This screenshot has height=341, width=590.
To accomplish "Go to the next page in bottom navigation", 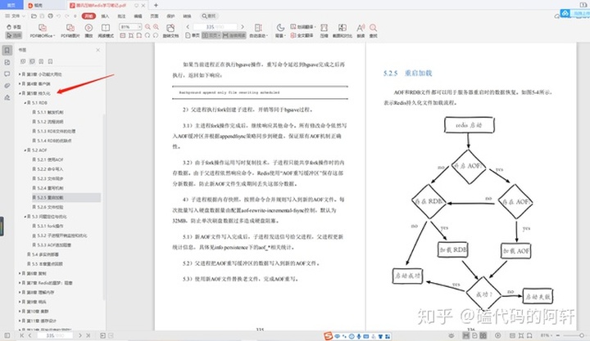I will point(80,335).
